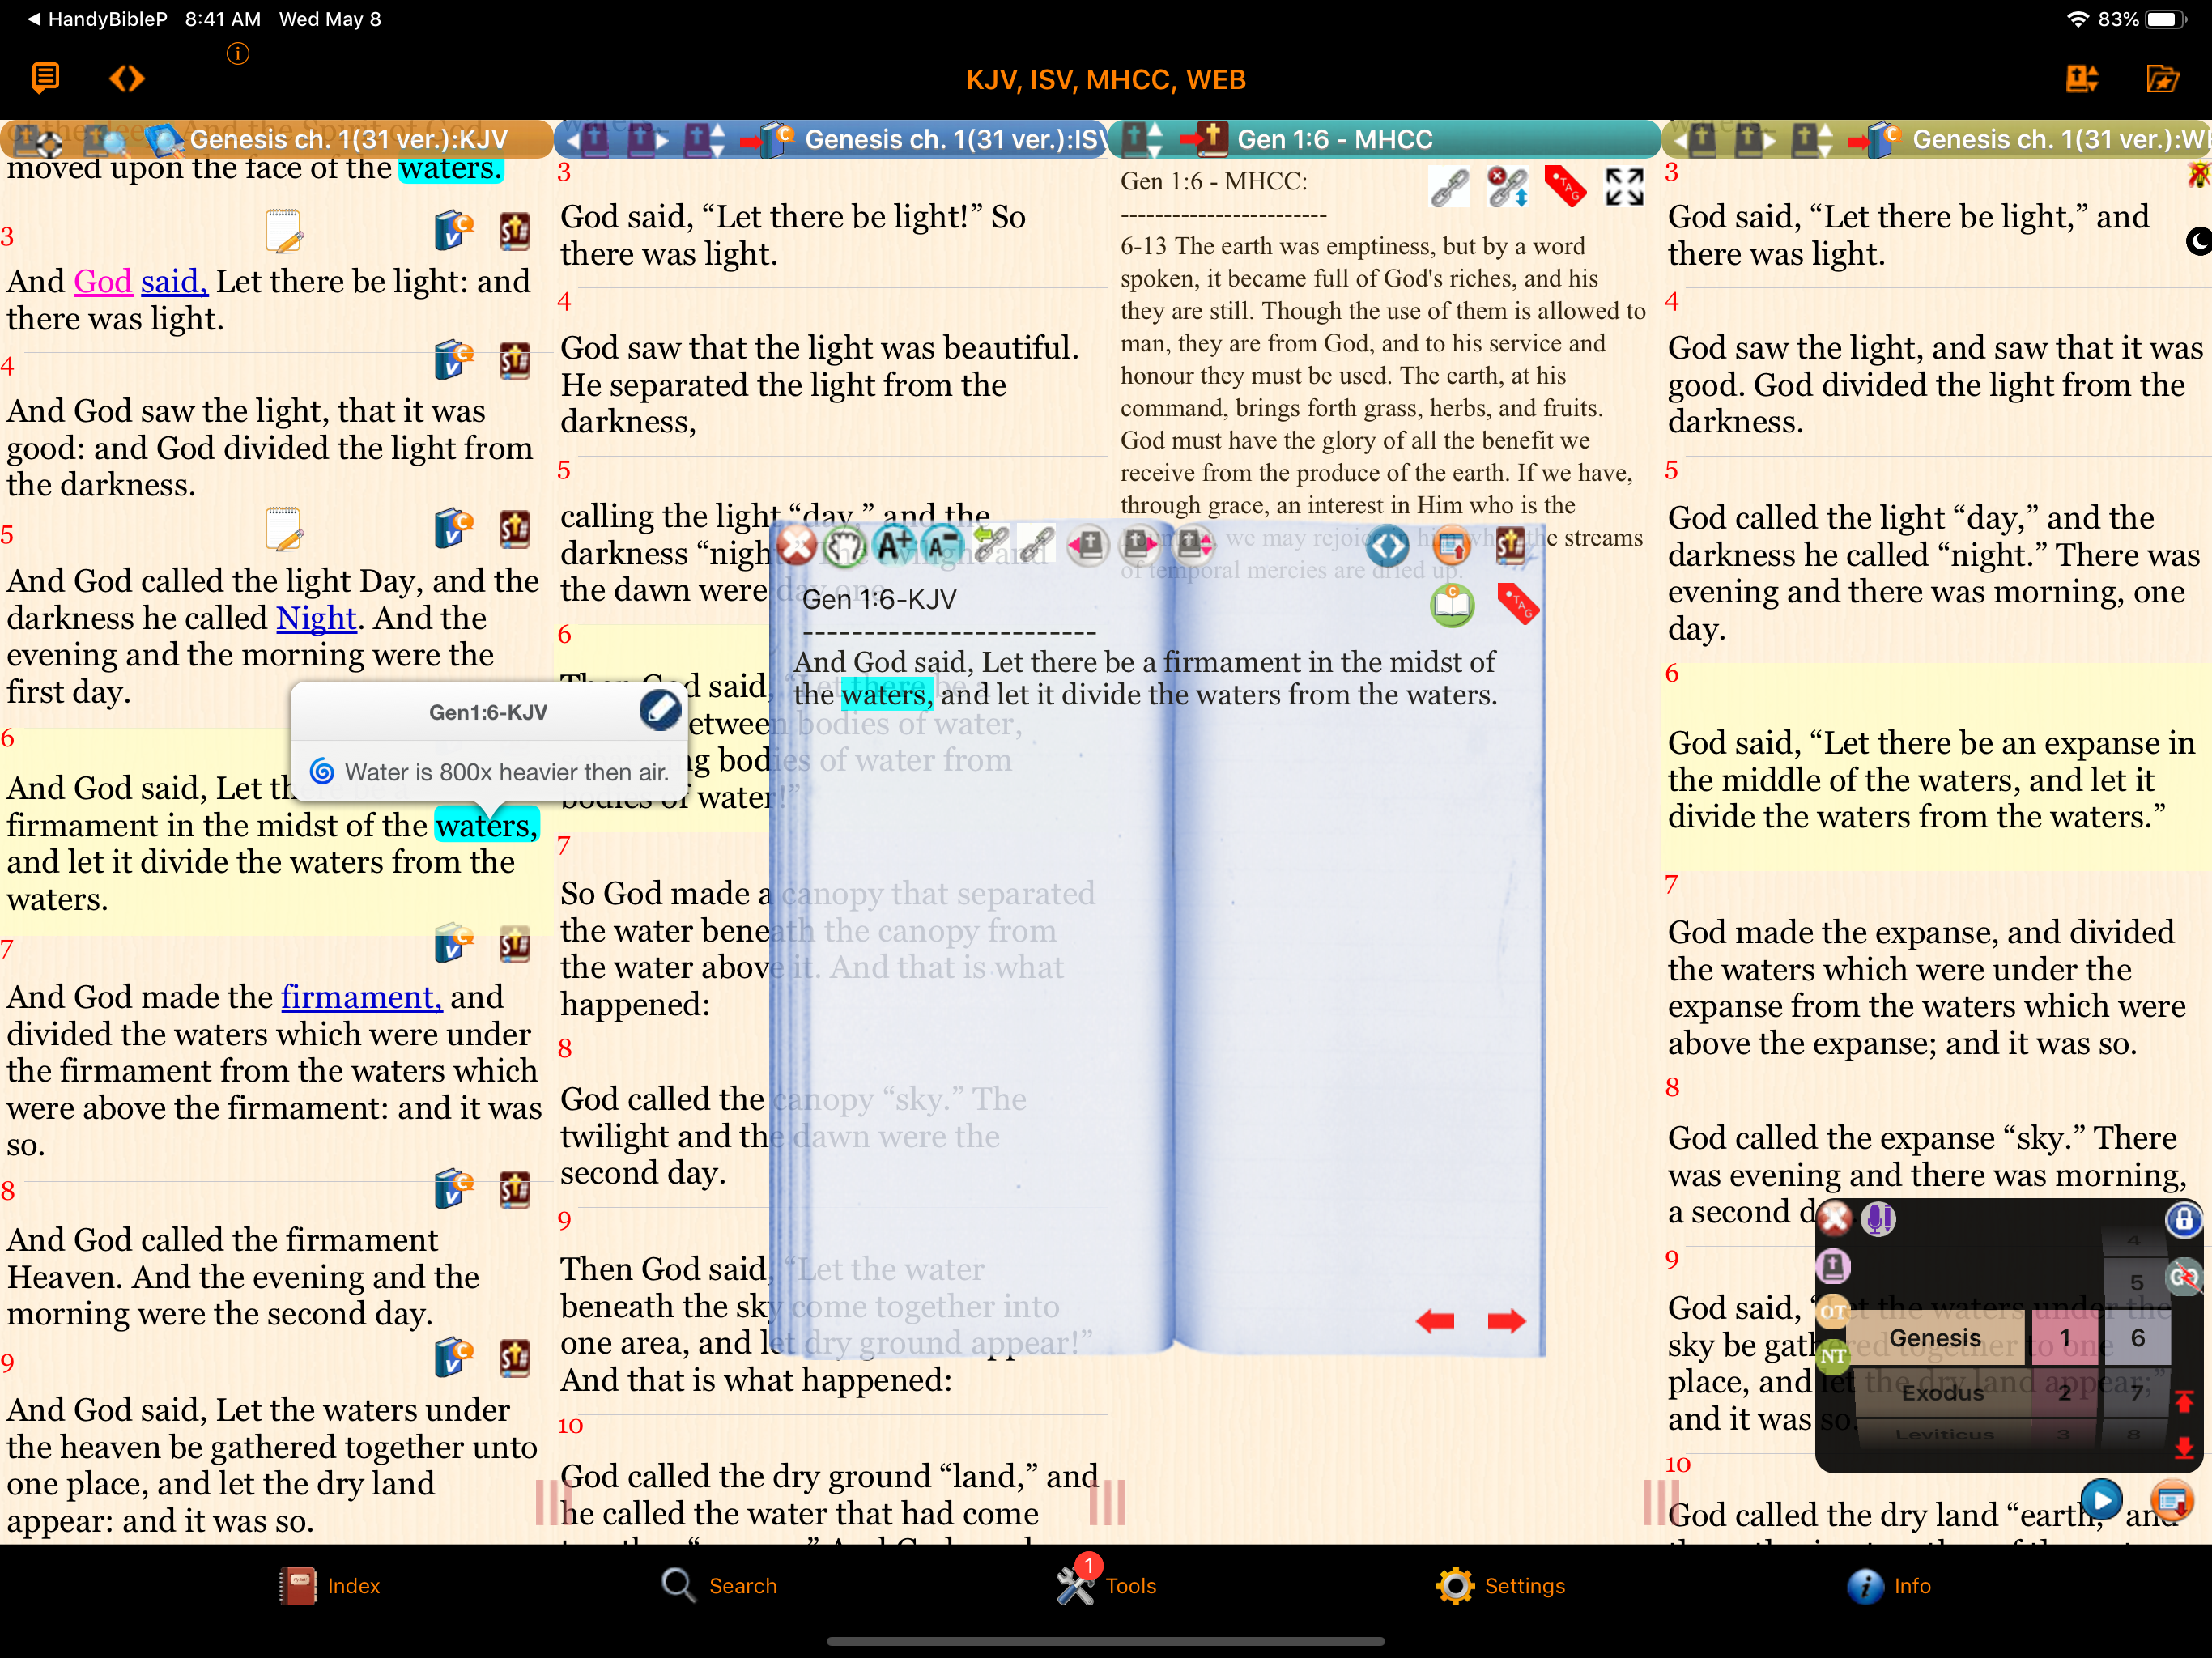Open Strong's numbers S# icon in popup
Screen dimensions: 2212x1658
click(1511, 545)
